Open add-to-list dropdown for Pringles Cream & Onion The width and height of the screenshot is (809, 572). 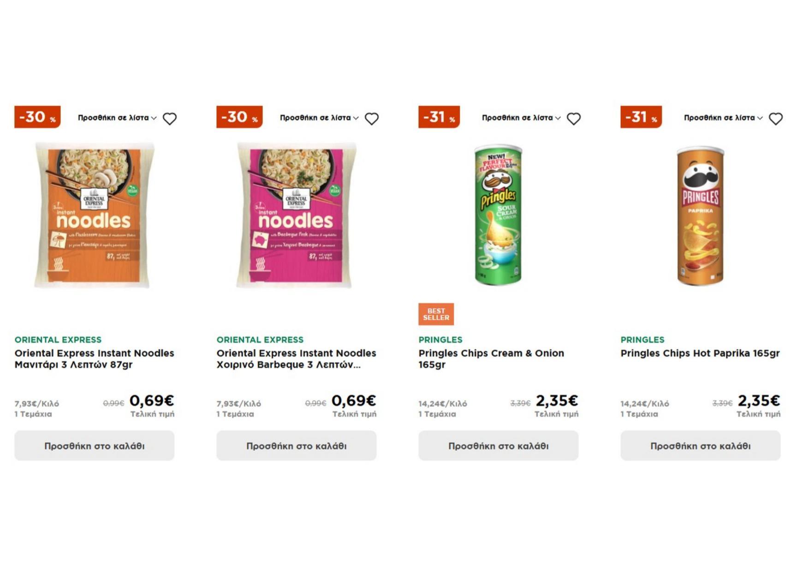pyautogui.click(x=521, y=118)
